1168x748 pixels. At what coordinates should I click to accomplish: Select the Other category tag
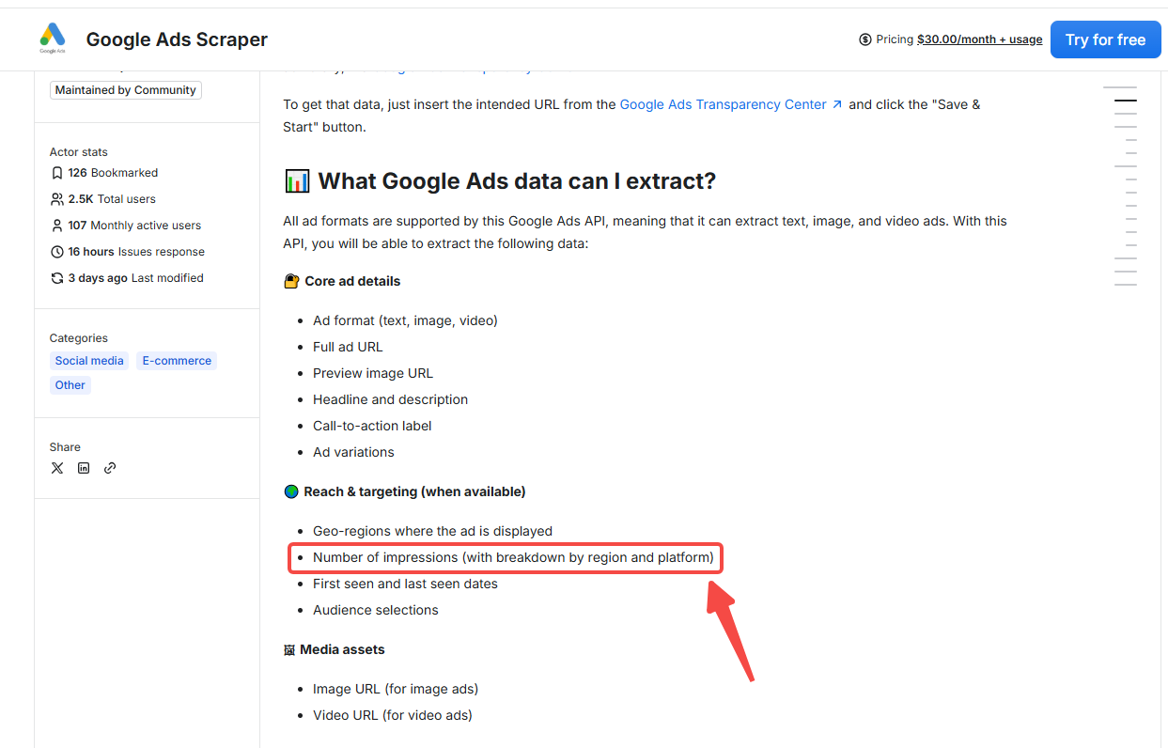[70, 384]
